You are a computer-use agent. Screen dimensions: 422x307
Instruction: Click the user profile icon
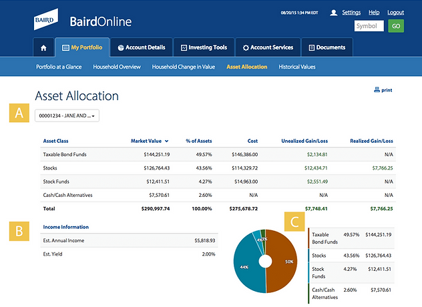pos(333,13)
